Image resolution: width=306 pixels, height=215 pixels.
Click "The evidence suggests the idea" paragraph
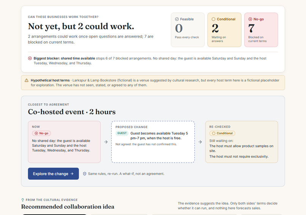point(227,206)
